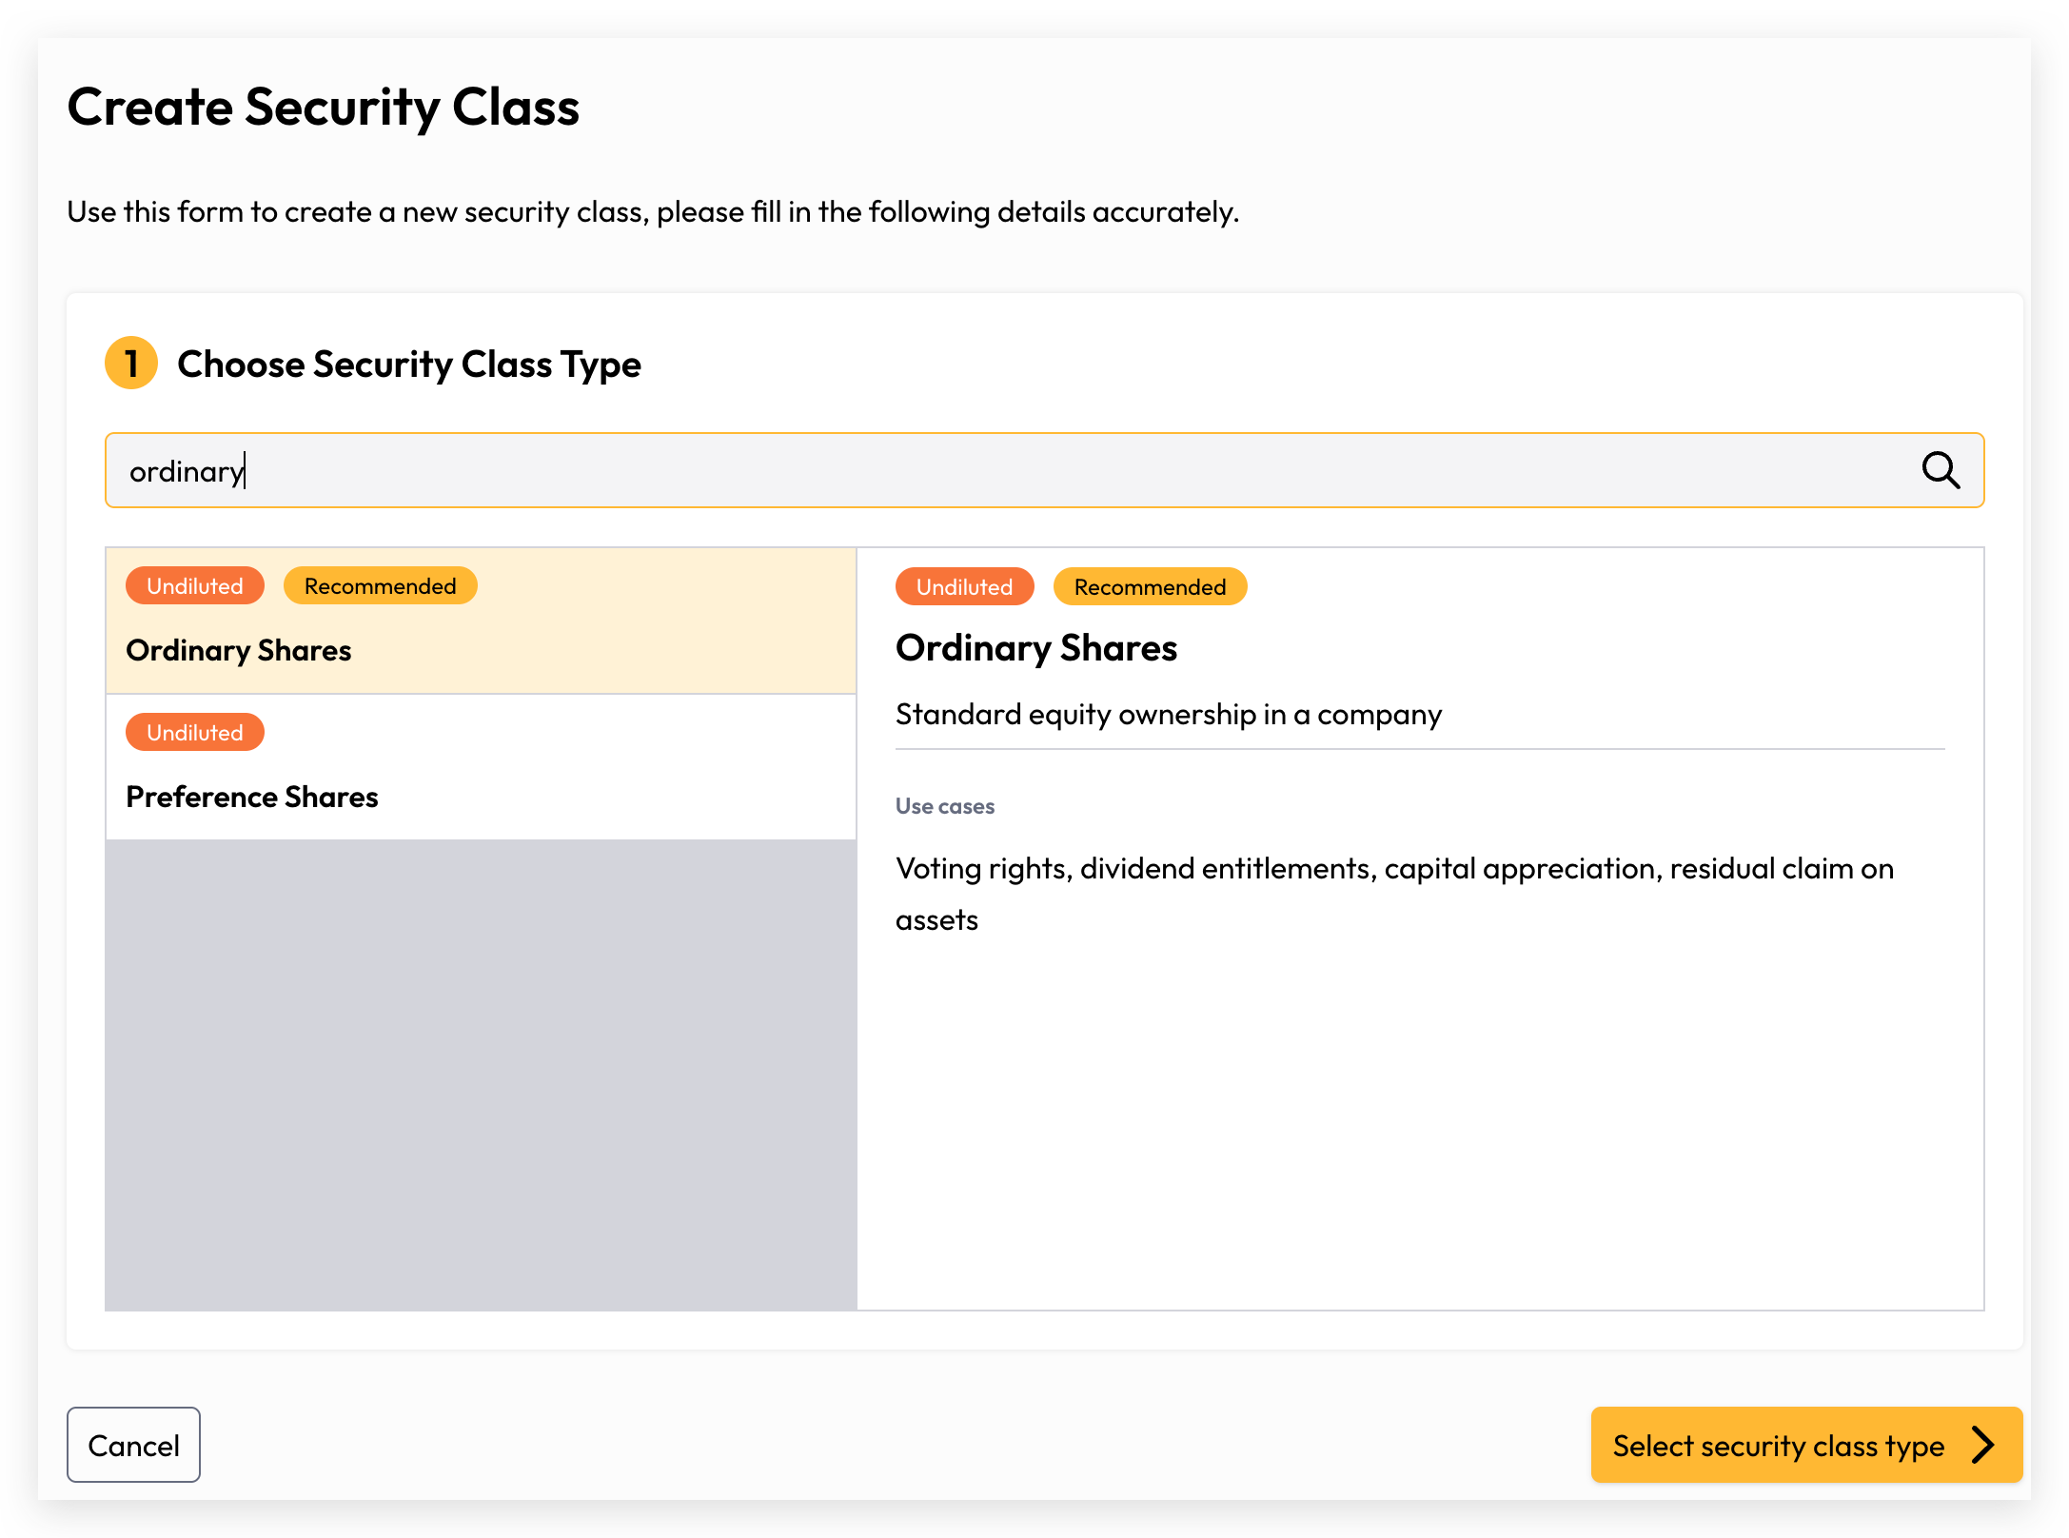The height and width of the screenshot is (1538, 2069).
Task: Click the step 1 number circle
Action: (130, 364)
